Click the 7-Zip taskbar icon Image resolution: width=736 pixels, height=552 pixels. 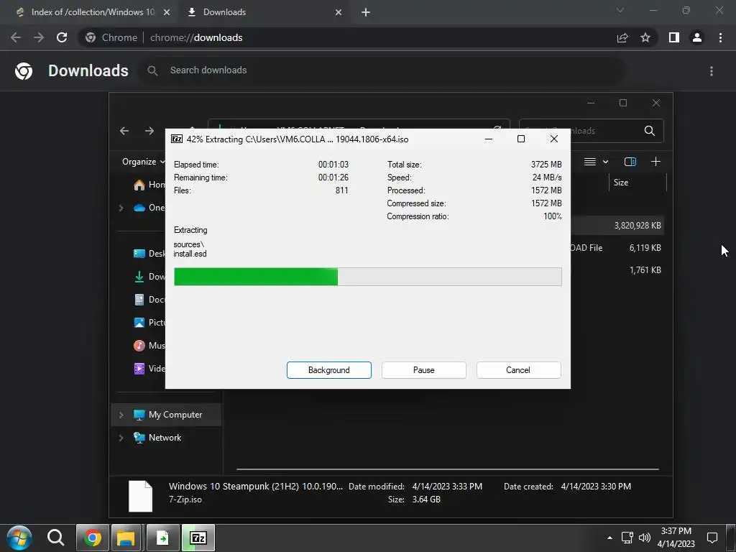pyautogui.click(x=198, y=538)
